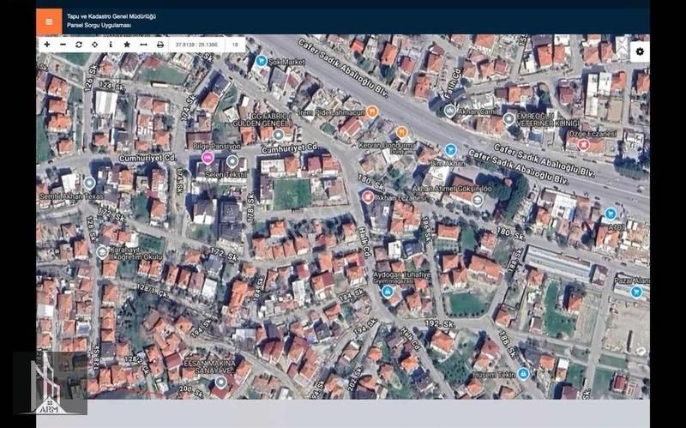Click the Bilge Pansiyon lodging pin
Screen dimensions: 686x428
[208, 158]
